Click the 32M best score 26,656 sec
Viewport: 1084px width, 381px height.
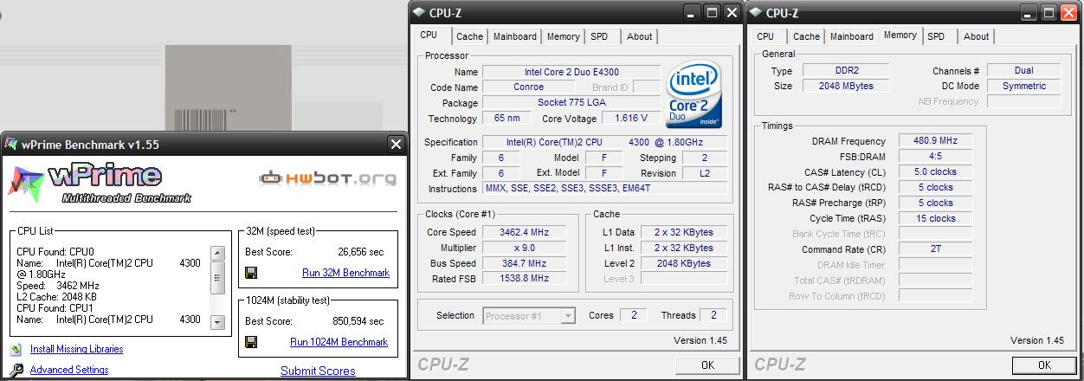click(360, 253)
